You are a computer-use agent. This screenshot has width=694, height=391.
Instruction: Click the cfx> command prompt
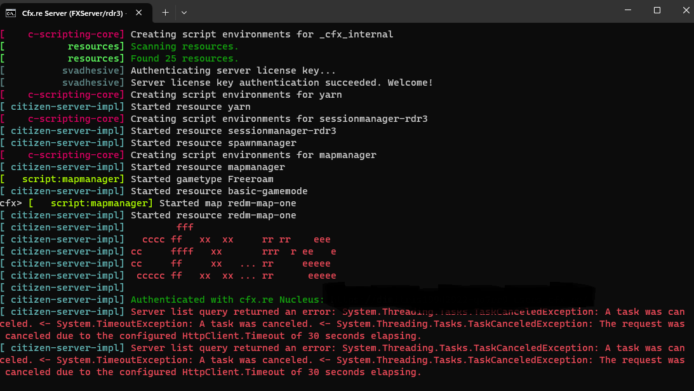pos(10,202)
